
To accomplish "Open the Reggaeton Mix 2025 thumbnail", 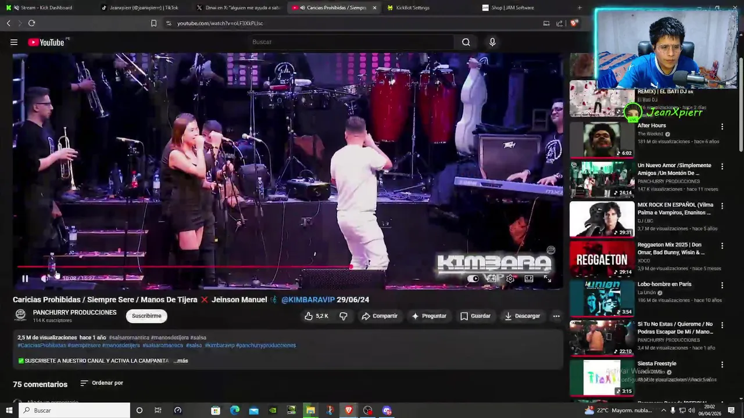I will [602, 258].
